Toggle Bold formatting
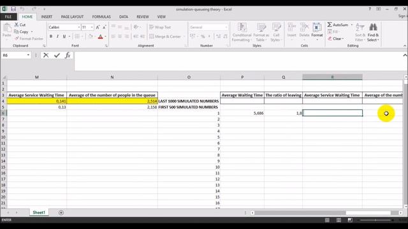 pos(51,36)
